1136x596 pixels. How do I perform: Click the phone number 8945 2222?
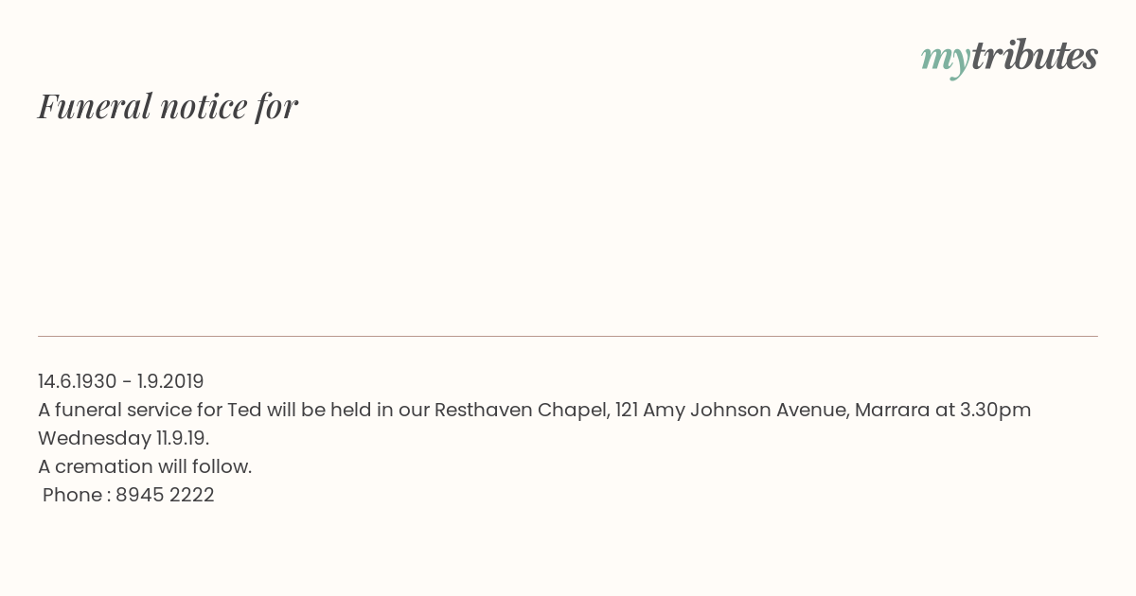coord(165,495)
